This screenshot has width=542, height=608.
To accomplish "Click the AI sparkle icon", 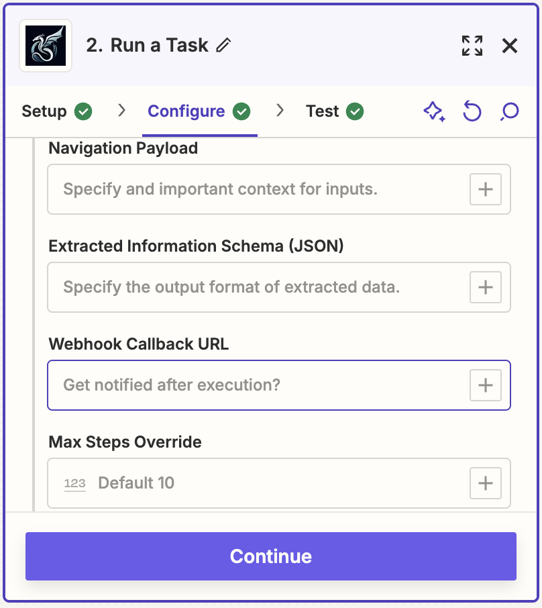I will pos(435,111).
